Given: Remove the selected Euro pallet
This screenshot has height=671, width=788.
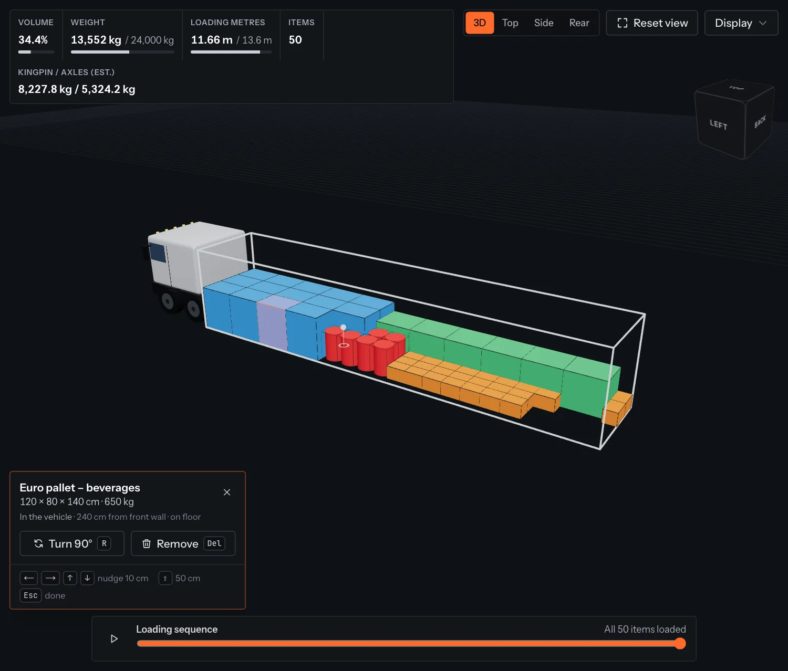Looking at the screenshot, I should pos(183,543).
